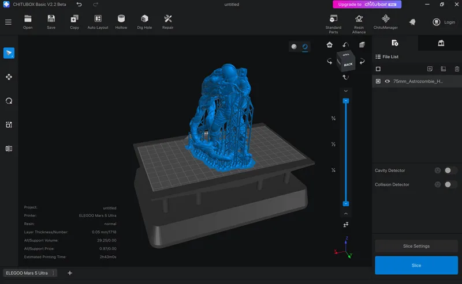462x284 pixels.
Task: Open Resin Alliance
Action: (359, 24)
